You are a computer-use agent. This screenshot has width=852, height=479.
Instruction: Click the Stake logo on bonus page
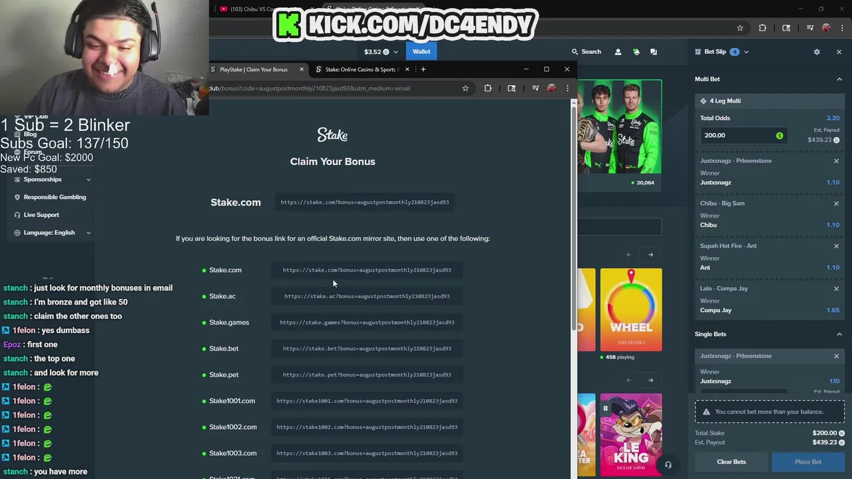point(332,135)
